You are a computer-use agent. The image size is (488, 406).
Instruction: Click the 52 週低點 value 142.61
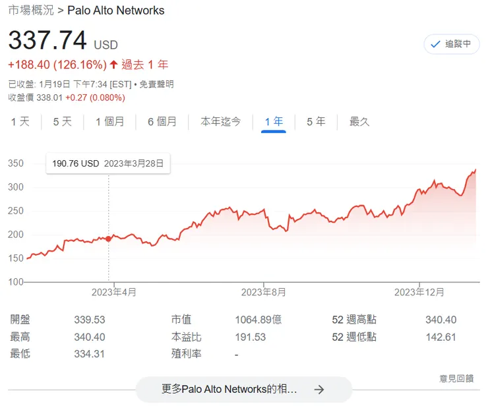pyautogui.click(x=441, y=337)
